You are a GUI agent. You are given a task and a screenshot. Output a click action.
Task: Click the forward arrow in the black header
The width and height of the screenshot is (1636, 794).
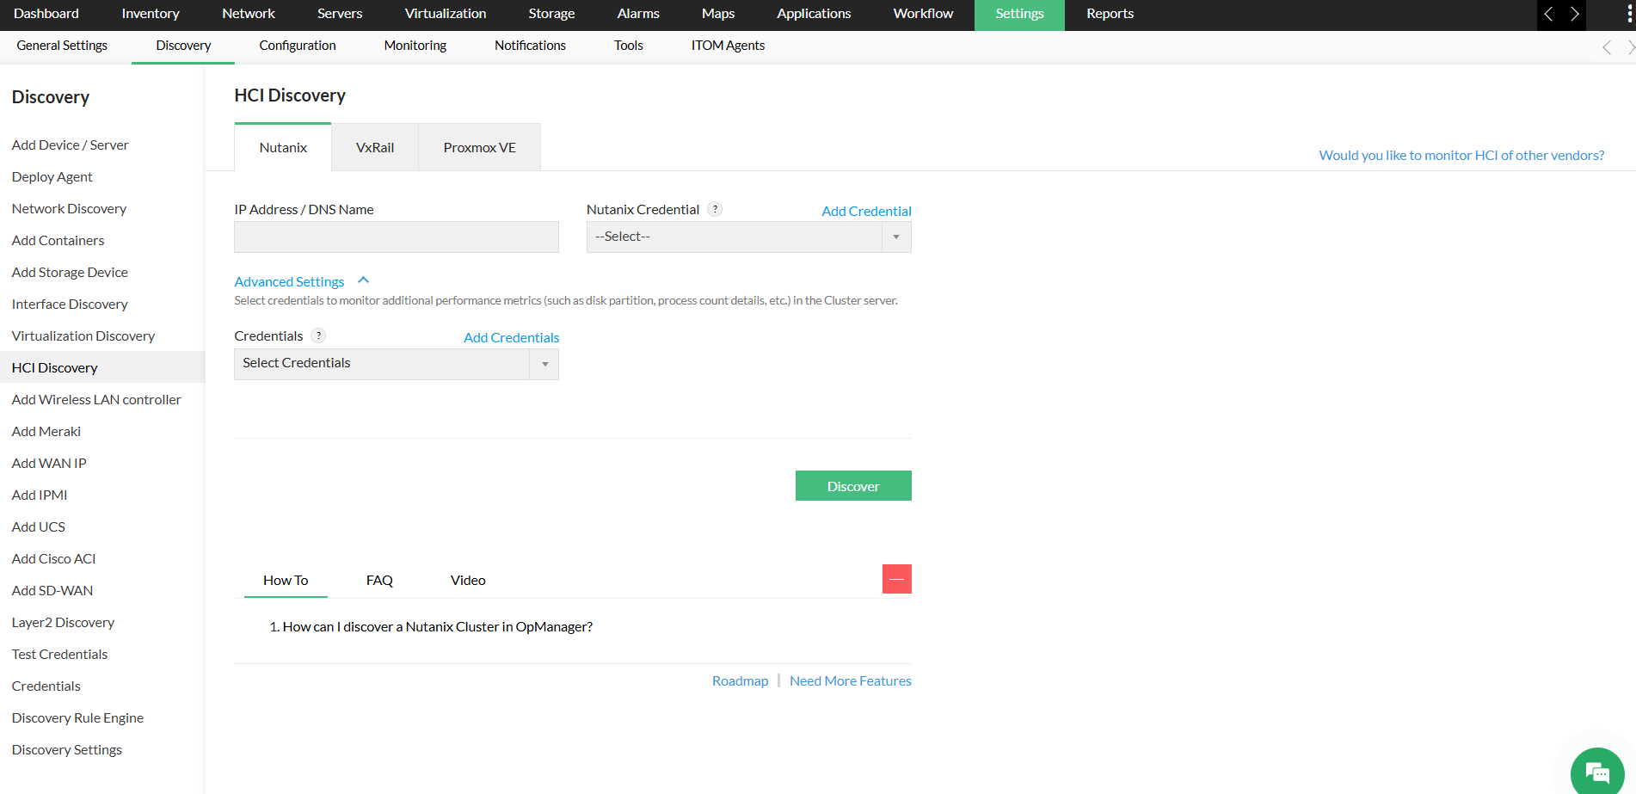pyautogui.click(x=1575, y=15)
